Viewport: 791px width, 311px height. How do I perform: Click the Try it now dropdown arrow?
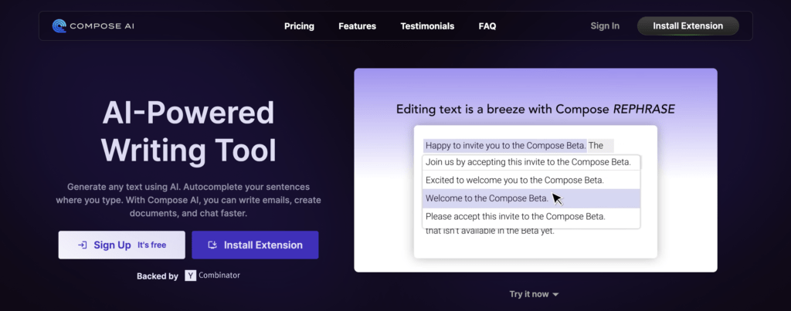pos(556,294)
